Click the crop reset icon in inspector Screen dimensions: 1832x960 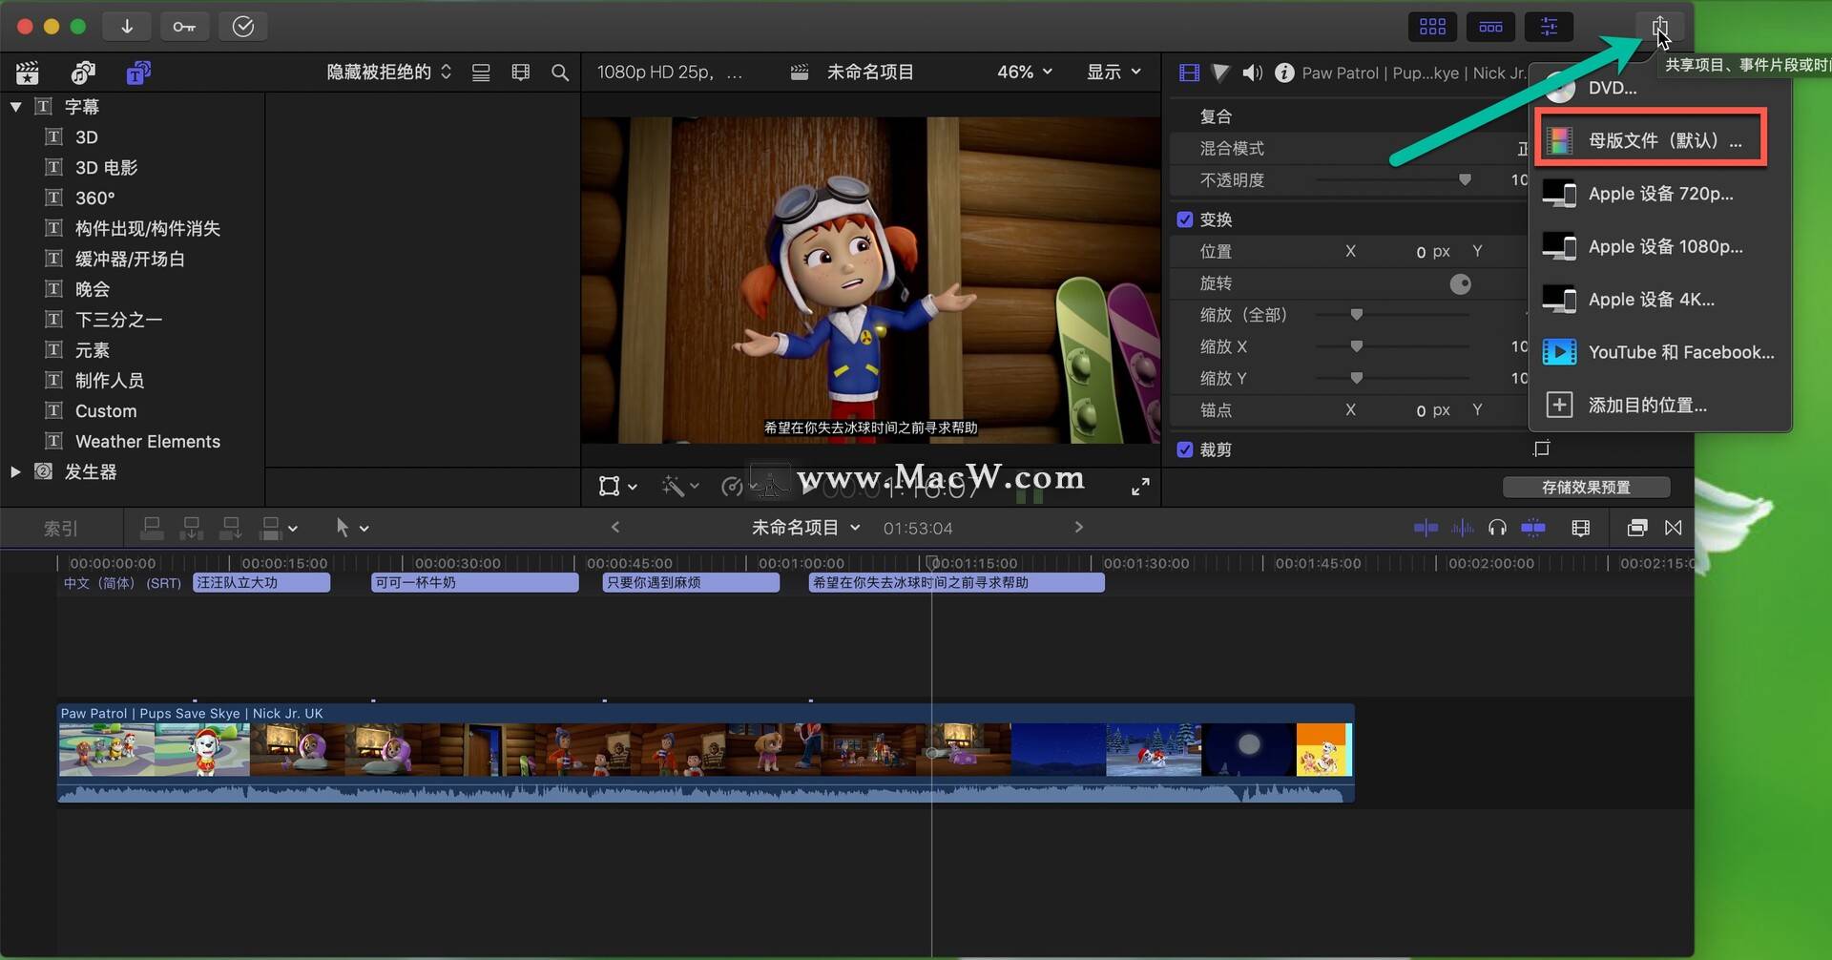coord(1541,449)
